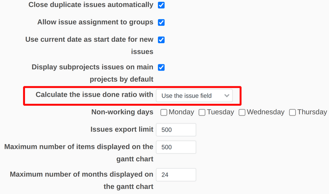Click the 'Maximum number of months displayed' label

click(81, 175)
